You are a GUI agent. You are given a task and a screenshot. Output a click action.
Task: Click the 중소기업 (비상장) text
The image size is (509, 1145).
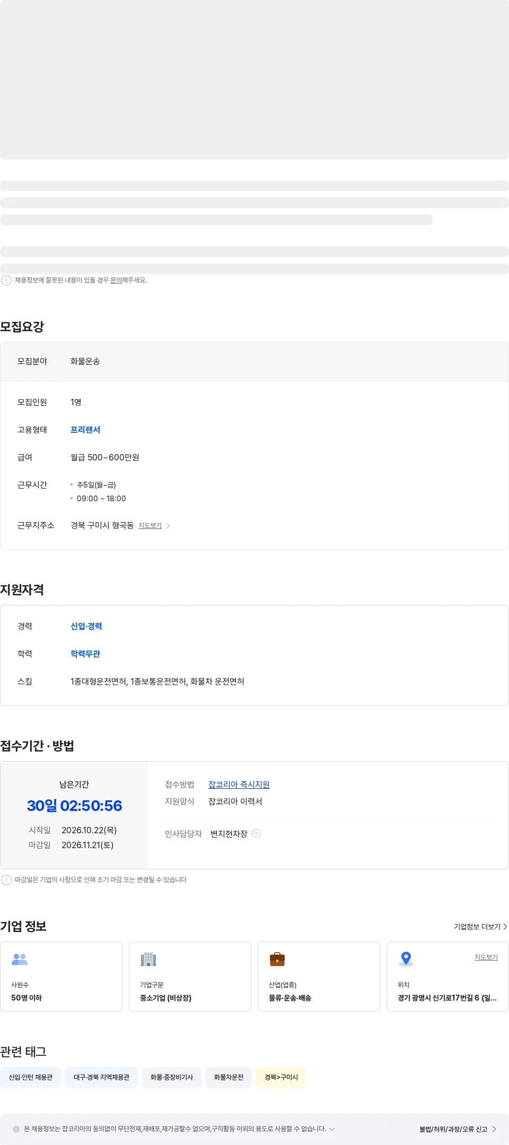[166, 998]
